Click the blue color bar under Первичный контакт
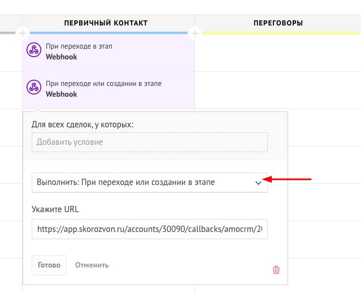 point(107,33)
